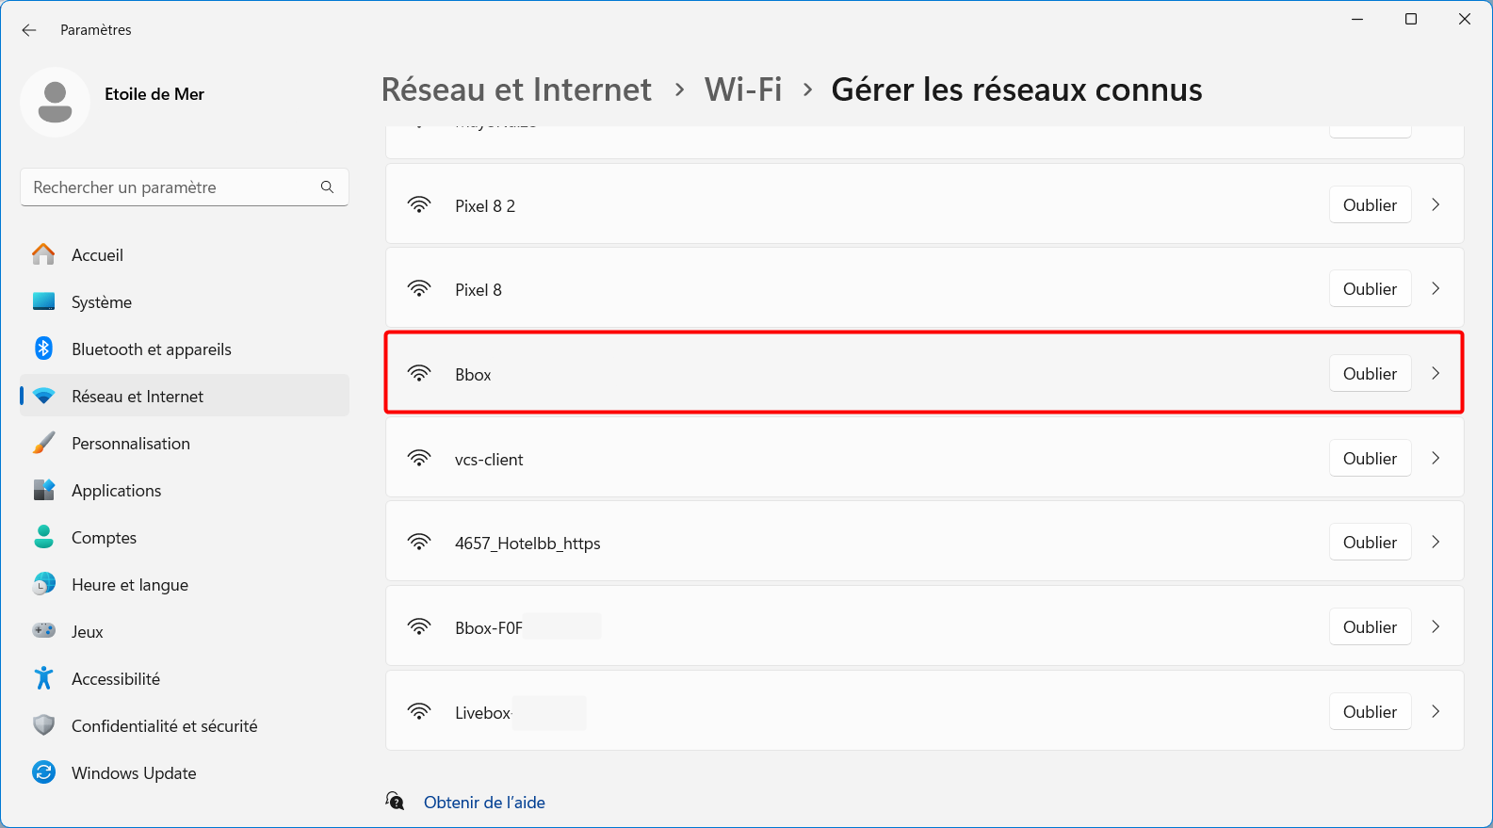Select the vcs-client network name
The width and height of the screenshot is (1493, 828).
(489, 460)
